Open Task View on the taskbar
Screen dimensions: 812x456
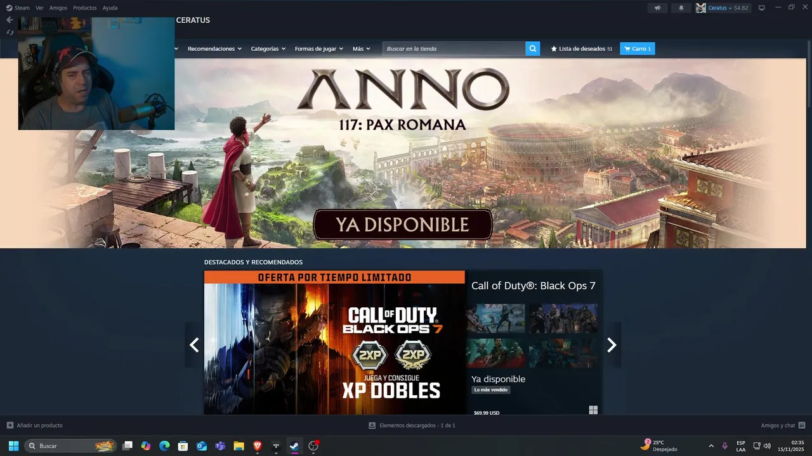point(128,446)
